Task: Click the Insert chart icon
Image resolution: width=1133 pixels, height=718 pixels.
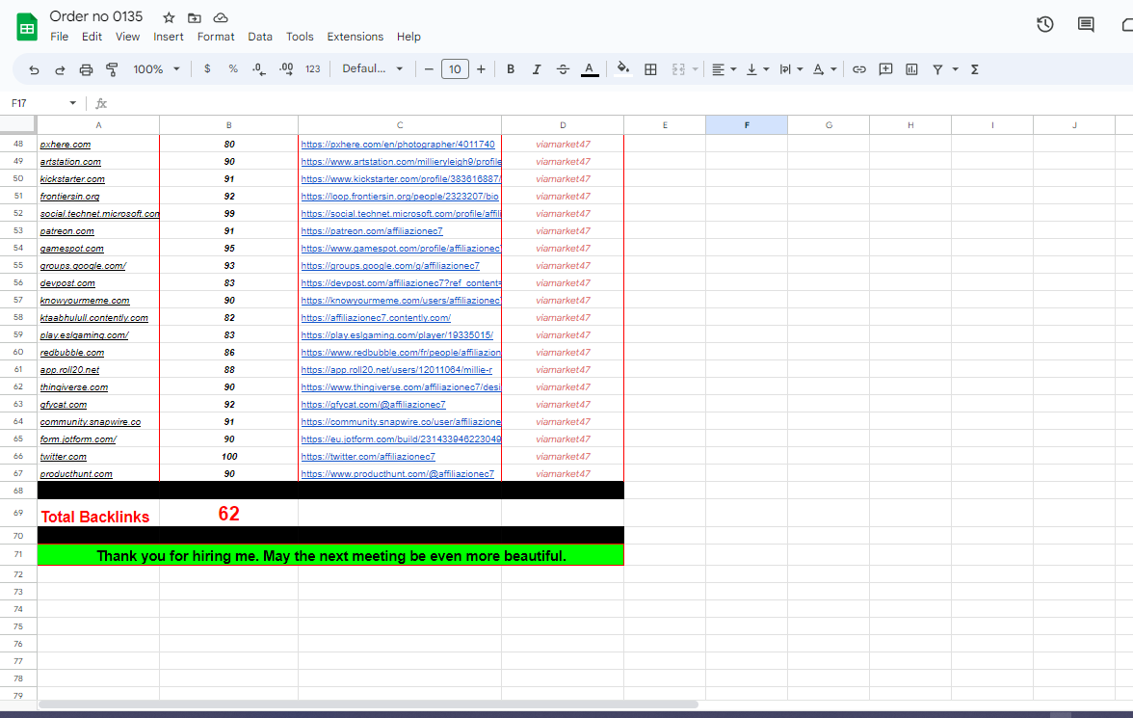Action: click(x=910, y=68)
